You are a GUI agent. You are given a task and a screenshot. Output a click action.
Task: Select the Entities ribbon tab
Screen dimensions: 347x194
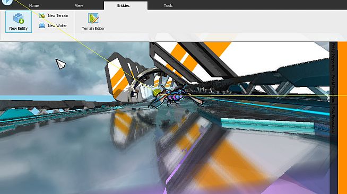point(126,5)
